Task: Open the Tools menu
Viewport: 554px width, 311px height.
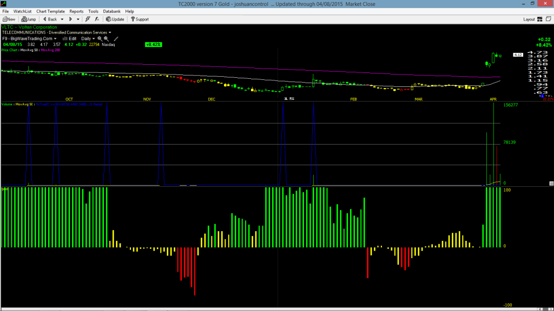Action: [x=93, y=11]
